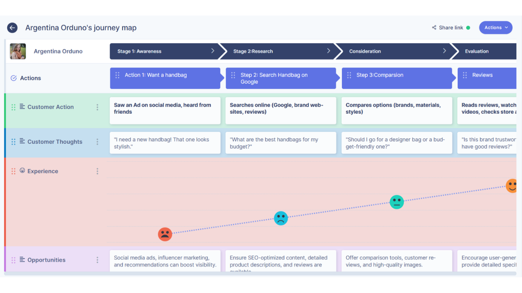
Task: Click drag handle on Experience row
Action: tap(13, 171)
